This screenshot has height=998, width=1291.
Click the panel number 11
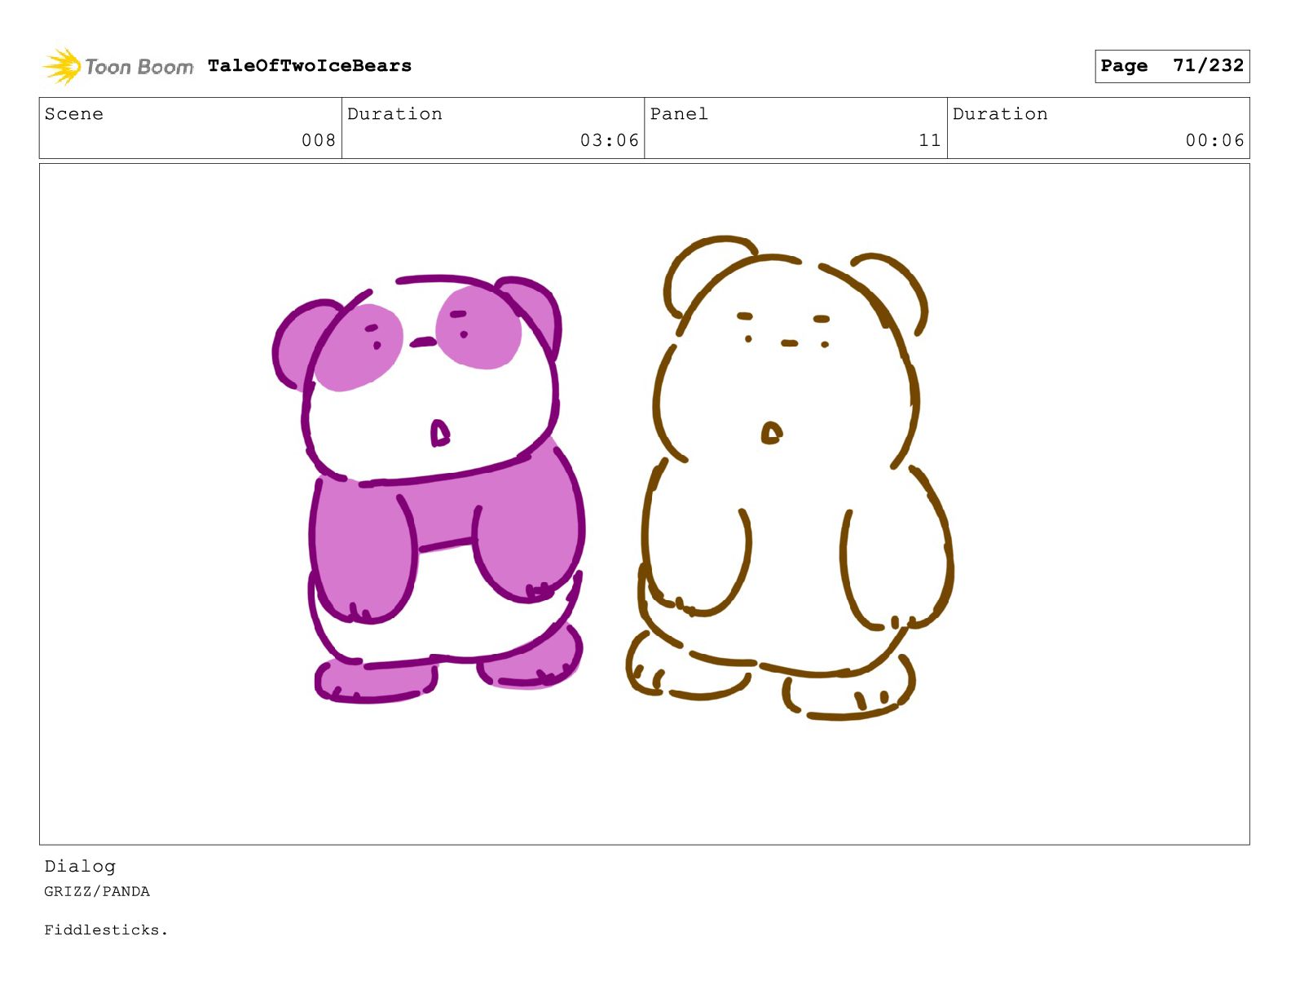click(x=930, y=140)
